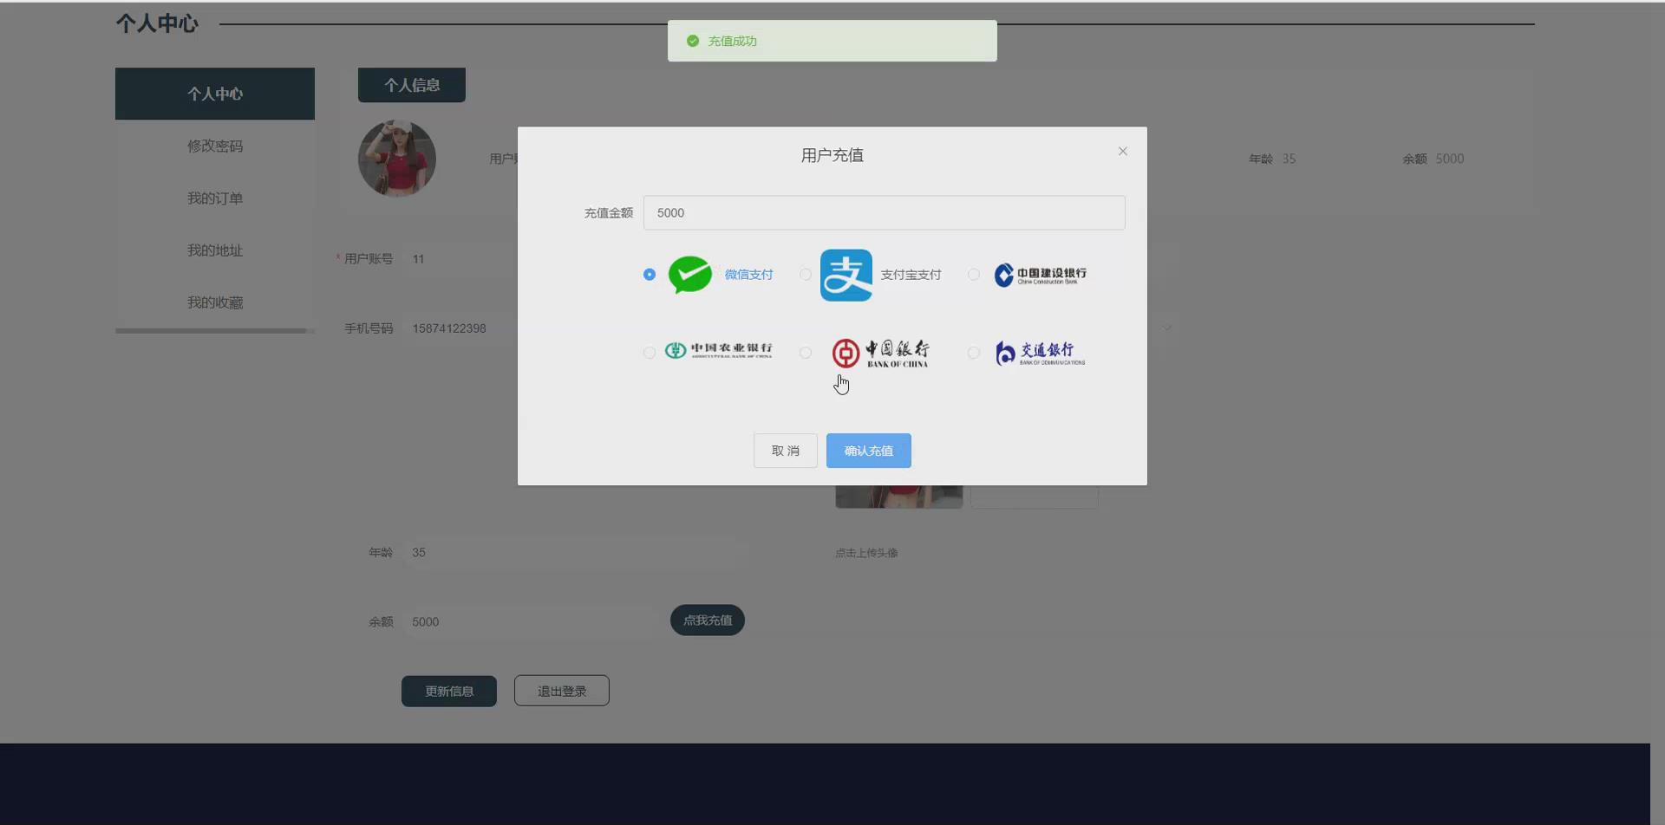Open the 我的收藏 sidebar item
1665x825 pixels.
click(215, 302)
